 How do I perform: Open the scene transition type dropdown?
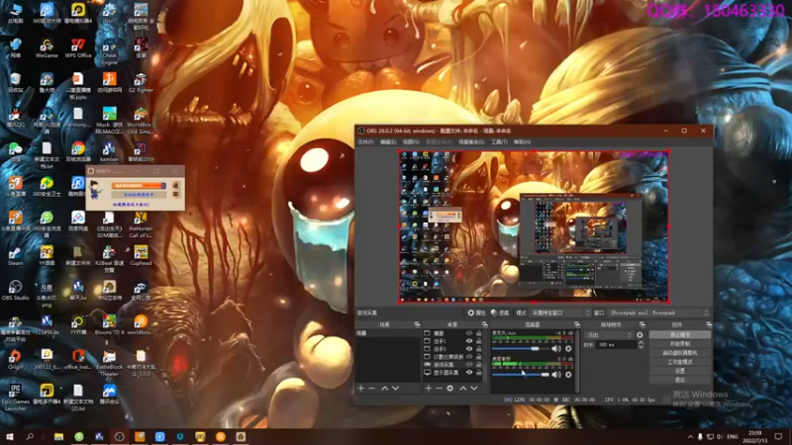click(609, 334)
